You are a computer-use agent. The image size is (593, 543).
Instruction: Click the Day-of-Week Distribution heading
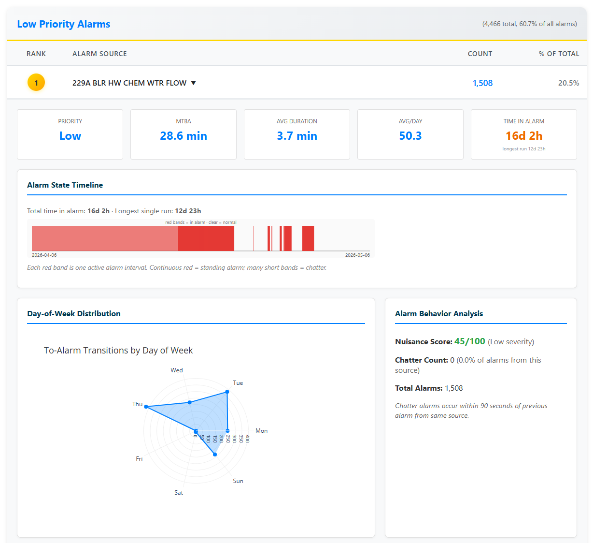(x=74, y=314)
